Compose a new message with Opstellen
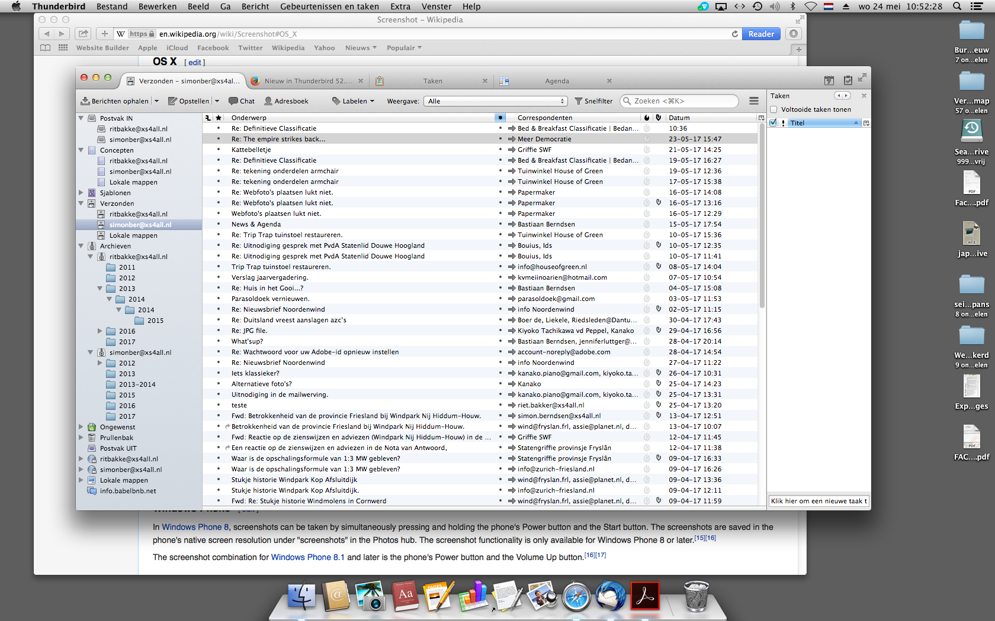The image size is (995, 621). pos(189,101)
